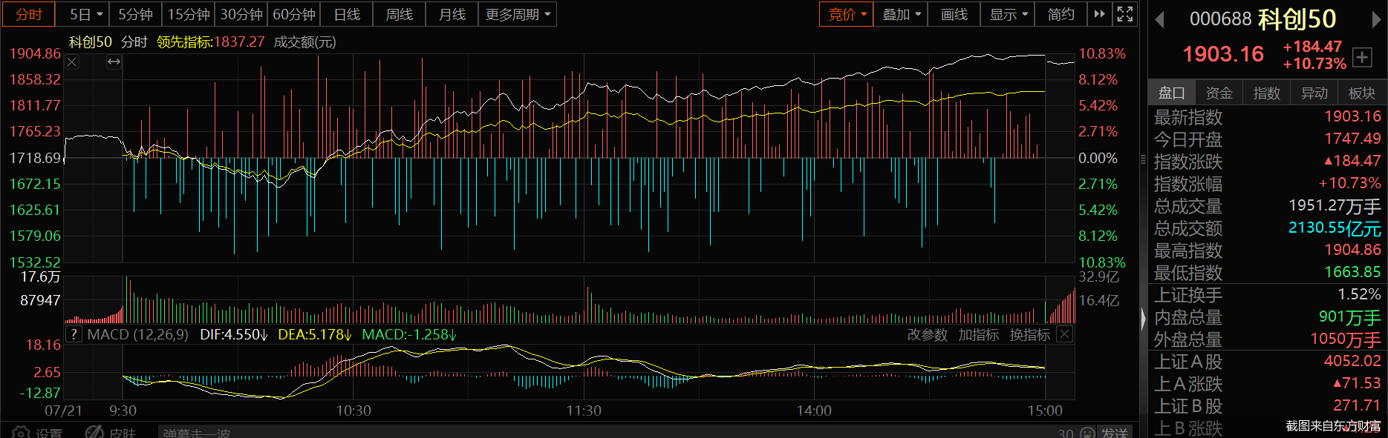Click 换指标 to change indicator
Viewport: 1388px width, 438px height.
1030,335
